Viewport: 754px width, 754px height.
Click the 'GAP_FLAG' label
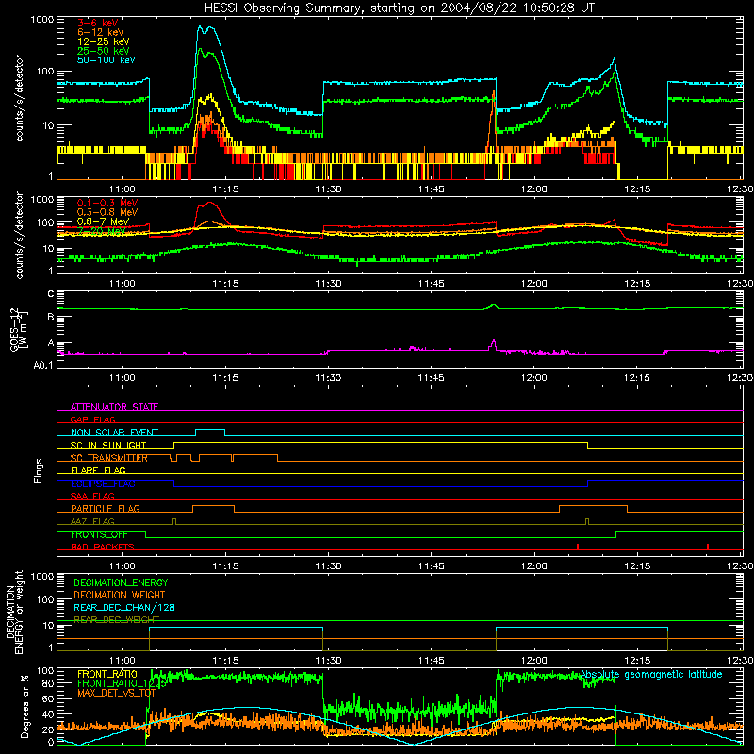(x=92, y=419)
